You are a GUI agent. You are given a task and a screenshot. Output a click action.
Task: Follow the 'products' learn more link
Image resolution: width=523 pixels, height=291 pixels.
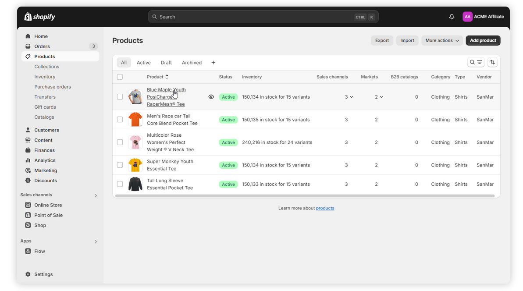(x=325, y=208)
